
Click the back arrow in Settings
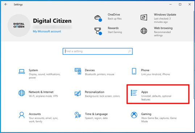tap(6, 4)
